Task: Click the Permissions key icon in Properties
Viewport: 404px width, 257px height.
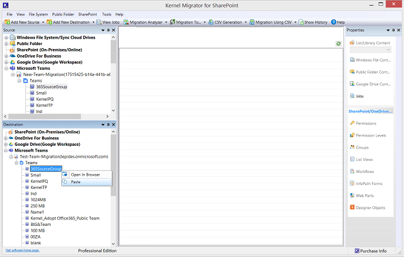Action: (352, 123)
